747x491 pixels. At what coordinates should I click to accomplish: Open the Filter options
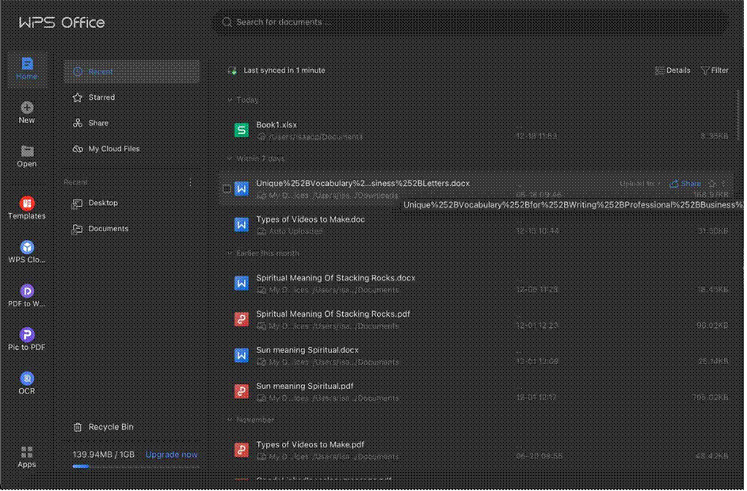pos(715,70)
